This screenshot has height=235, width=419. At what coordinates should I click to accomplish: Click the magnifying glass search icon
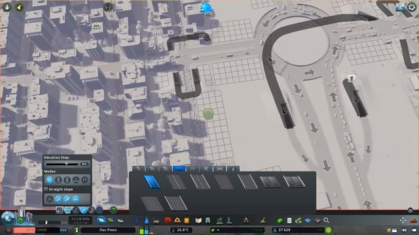coord(326,221)
